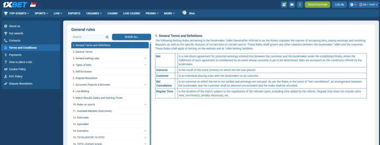Expand 14. Examples chevron
The height and width of the screenshot is (145, 380).
pos(145,131)
